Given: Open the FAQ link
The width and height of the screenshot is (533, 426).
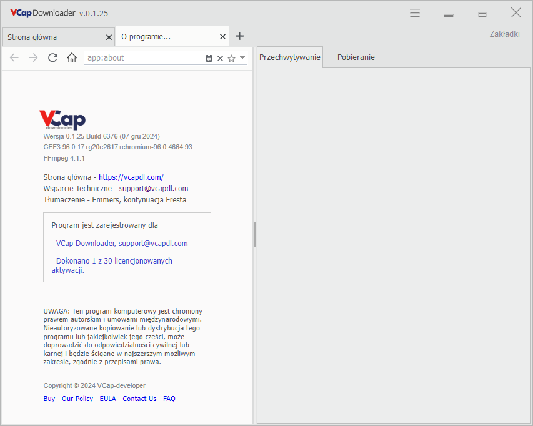Looking at the screenshot, I should pyautogui.click(x=169, y=399).
